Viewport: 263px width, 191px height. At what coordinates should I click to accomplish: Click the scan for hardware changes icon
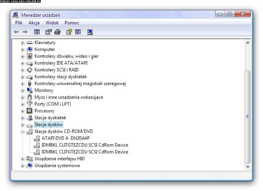pos(90,32)
